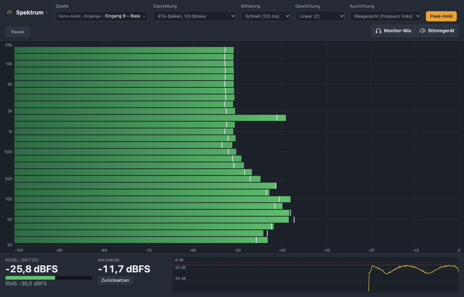Image resolution: width=464 pixels, height=297 pixels.
Task: Click Zurücksetzen to reset maximum
Action: 115,280
